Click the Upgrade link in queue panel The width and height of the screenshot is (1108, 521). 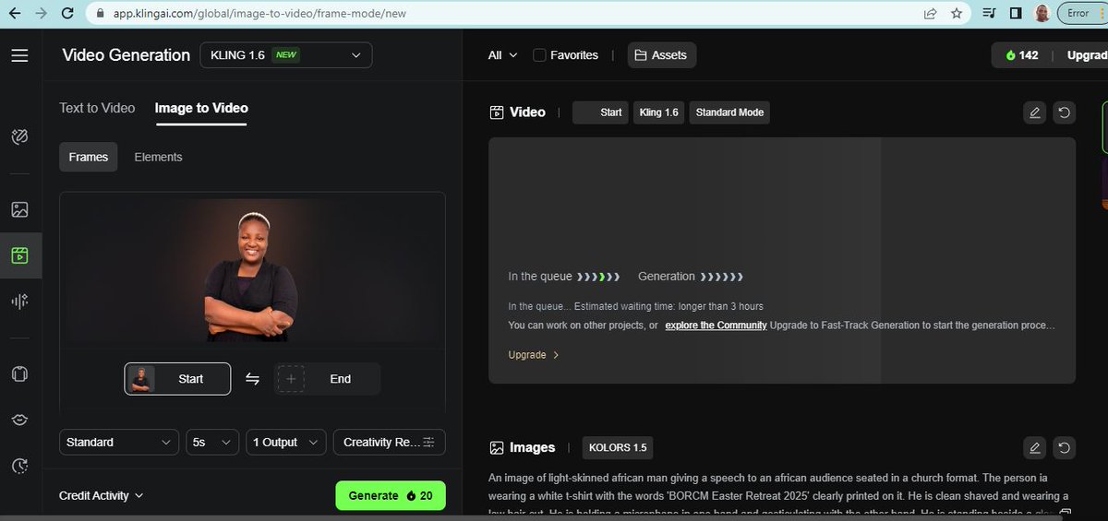coord(534,355)
